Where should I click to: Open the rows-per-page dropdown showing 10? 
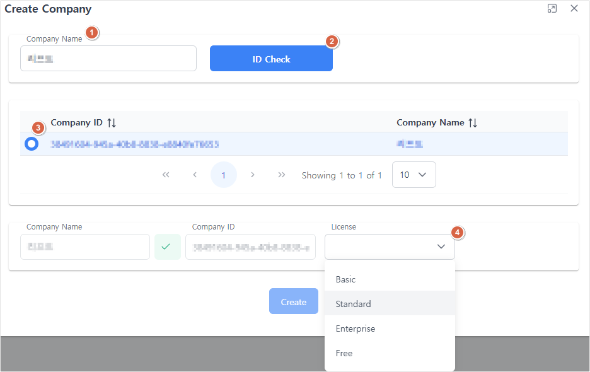click(414, 175)
